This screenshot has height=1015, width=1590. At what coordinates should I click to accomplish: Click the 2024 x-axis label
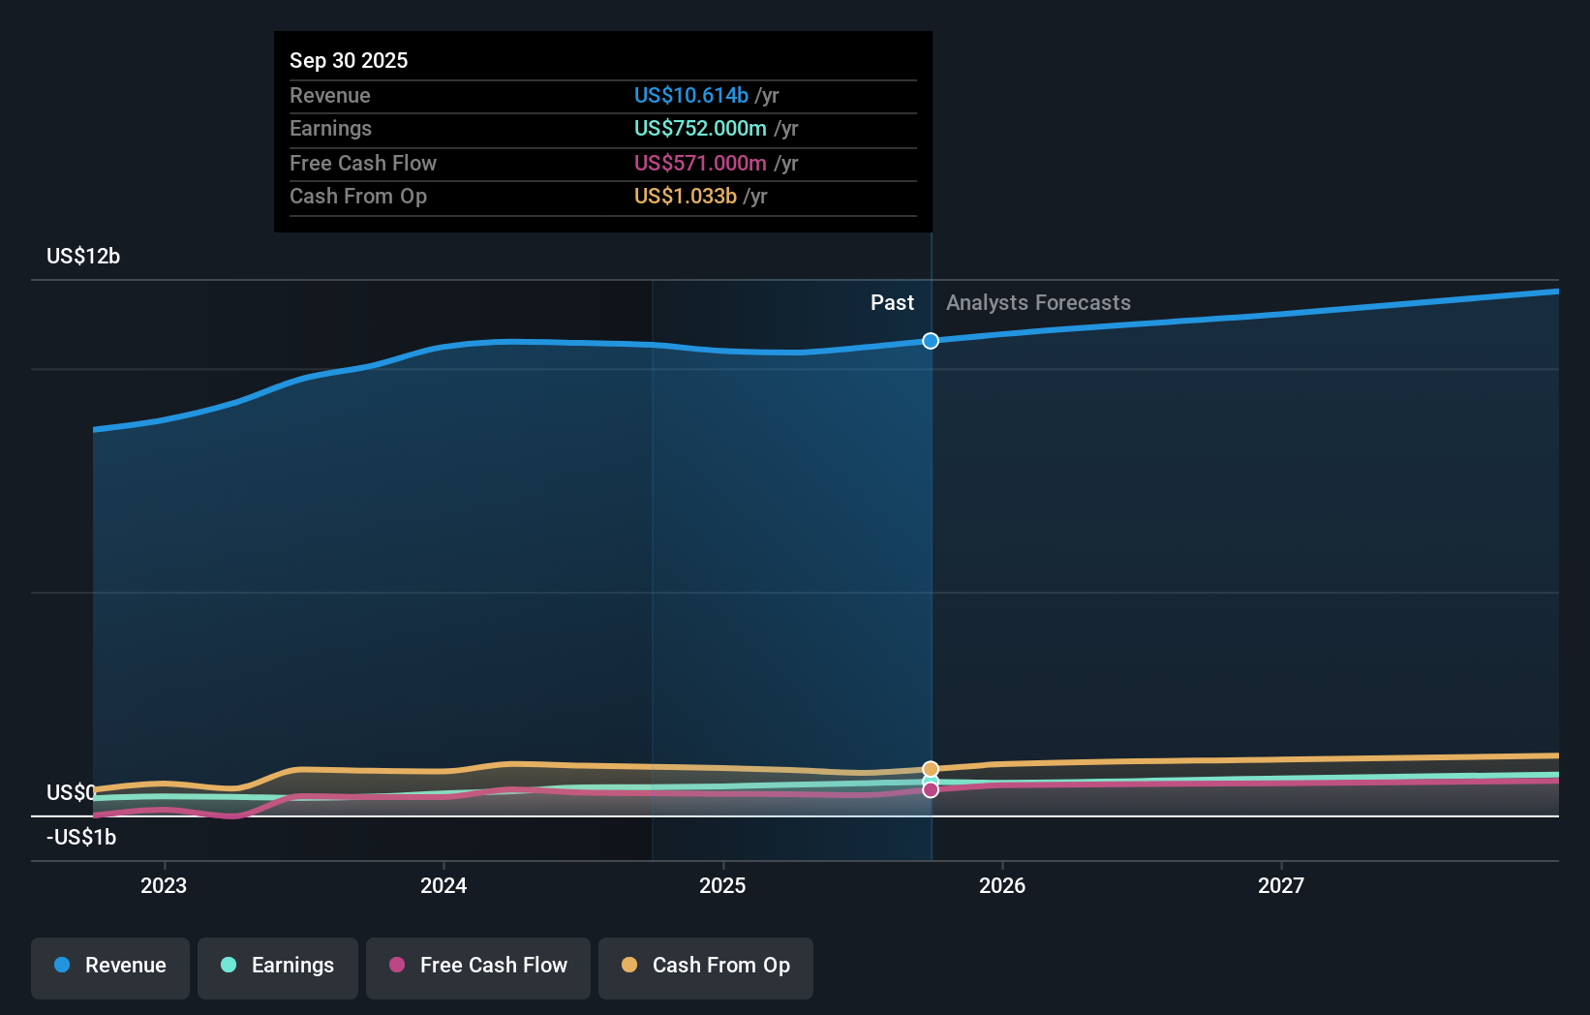[443, 885]
